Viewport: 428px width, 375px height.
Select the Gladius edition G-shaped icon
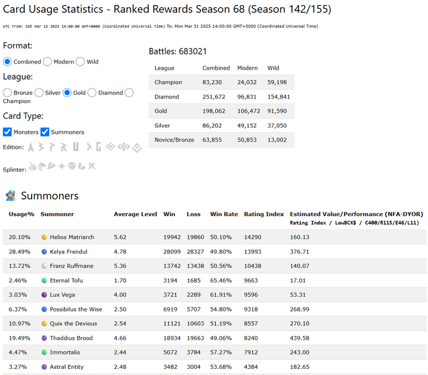click(99, 147)
